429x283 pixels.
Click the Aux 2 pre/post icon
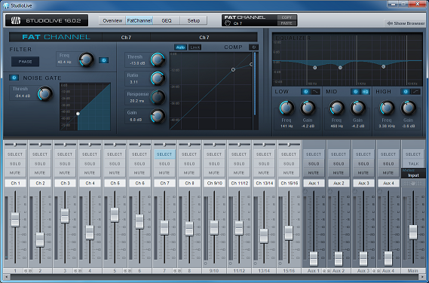330,191
